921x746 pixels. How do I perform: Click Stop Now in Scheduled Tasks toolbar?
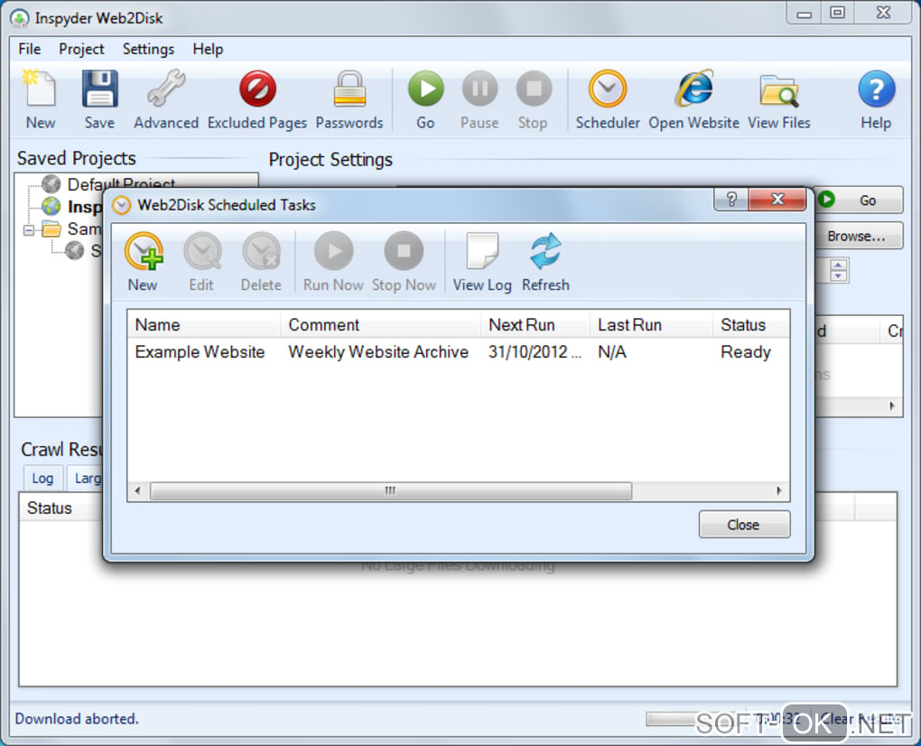click(x=404, y=262)
